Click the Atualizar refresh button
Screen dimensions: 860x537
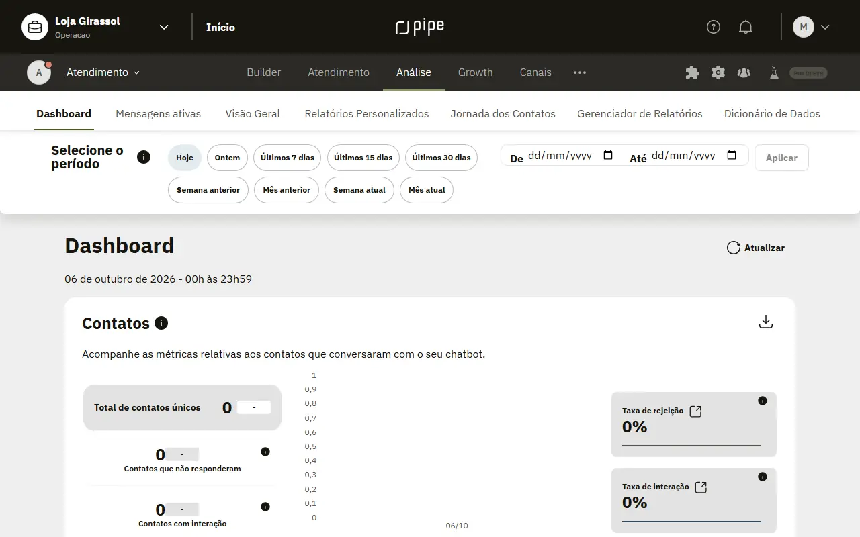tap(756, 248)
